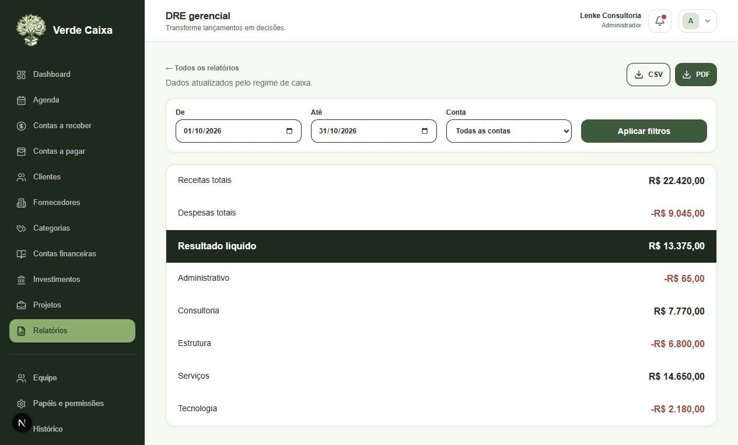Screen dimensions: 738x445
Task: Click the round N badge at bottom left
Action: (22, 423)
